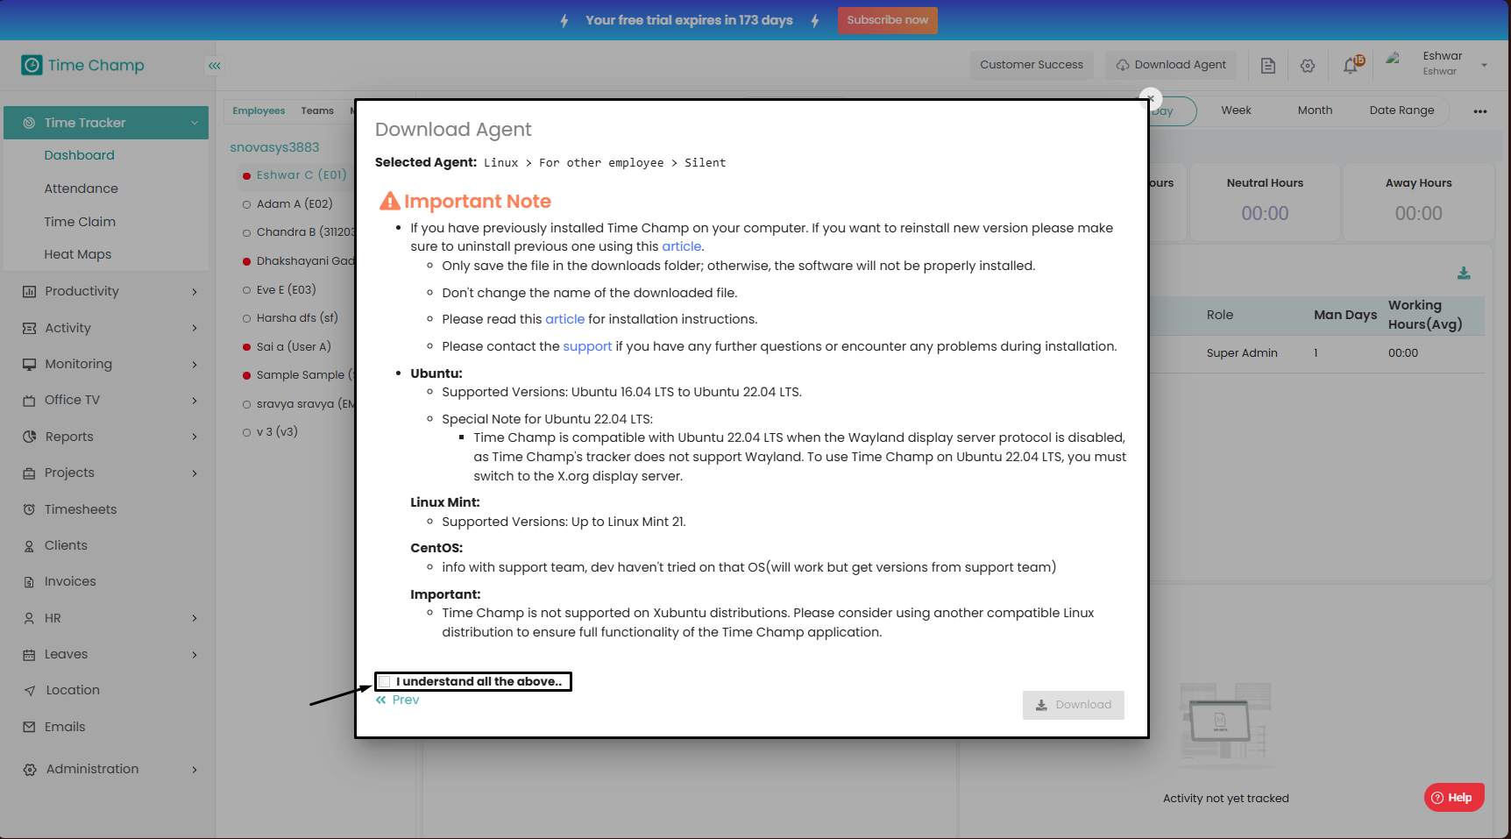Click the Monitoring screen icon
Screen dimensions: 1511x839
[x=29, y=365]
